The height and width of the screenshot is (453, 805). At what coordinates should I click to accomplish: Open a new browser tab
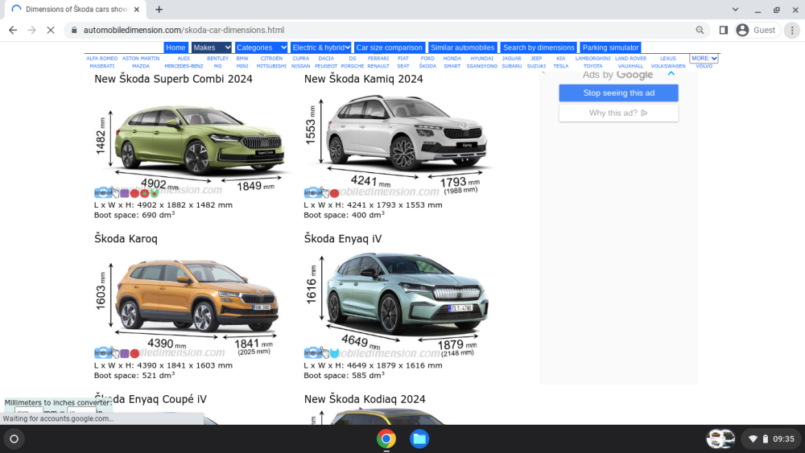pos(159,9)
